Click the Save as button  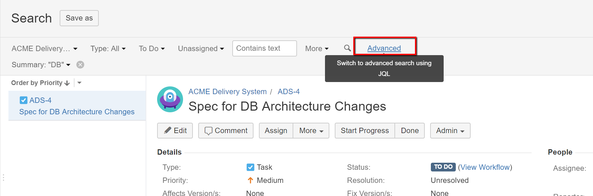[79, 18]
